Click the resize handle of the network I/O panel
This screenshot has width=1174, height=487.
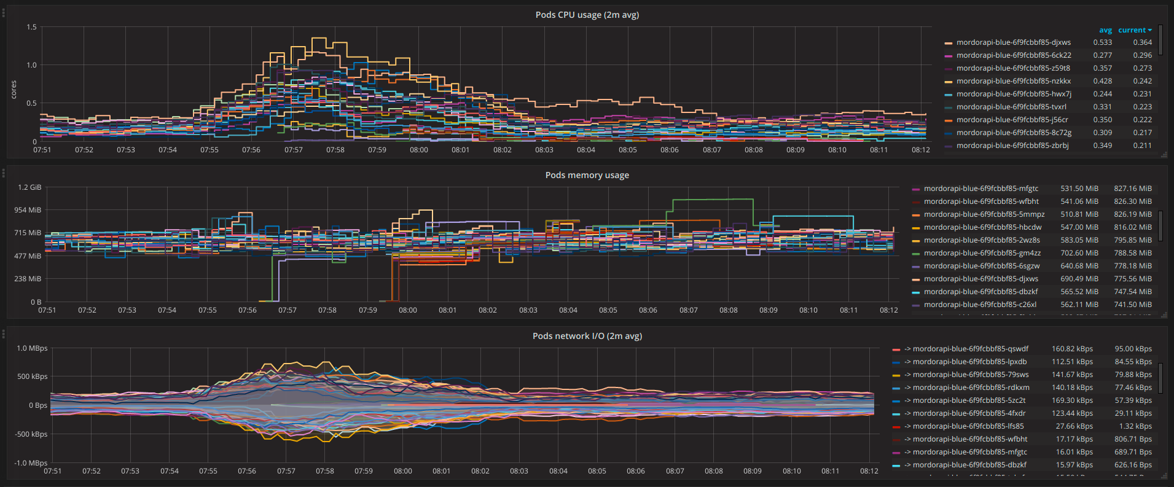coord(1164,476)
